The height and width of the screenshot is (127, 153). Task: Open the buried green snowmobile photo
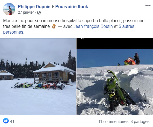tap(115, 76)
